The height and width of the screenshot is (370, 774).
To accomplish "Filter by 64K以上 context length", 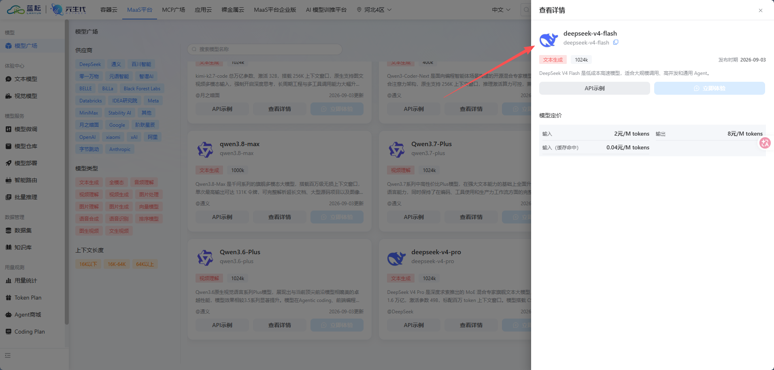I will pyautogui.click(x=145, y=264).
